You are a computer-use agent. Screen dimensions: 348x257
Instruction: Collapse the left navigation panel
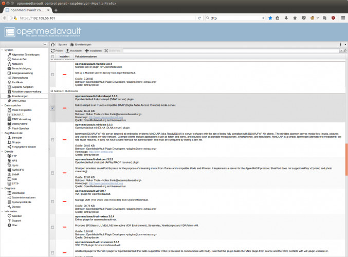45,44
